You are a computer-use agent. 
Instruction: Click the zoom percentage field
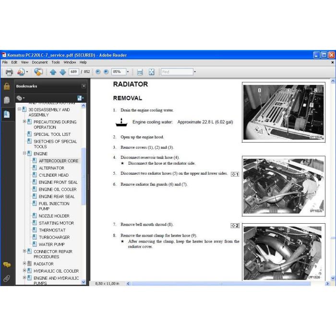[119, 72]
